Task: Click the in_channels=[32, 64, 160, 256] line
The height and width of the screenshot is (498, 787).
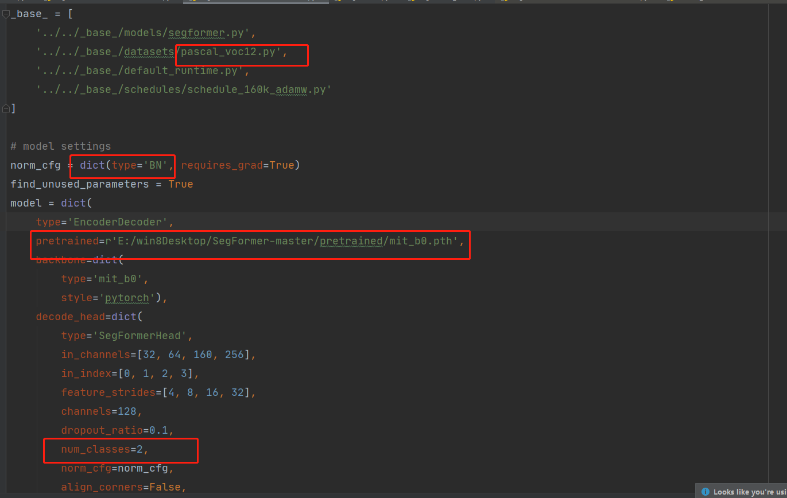Action: point(158,355)
